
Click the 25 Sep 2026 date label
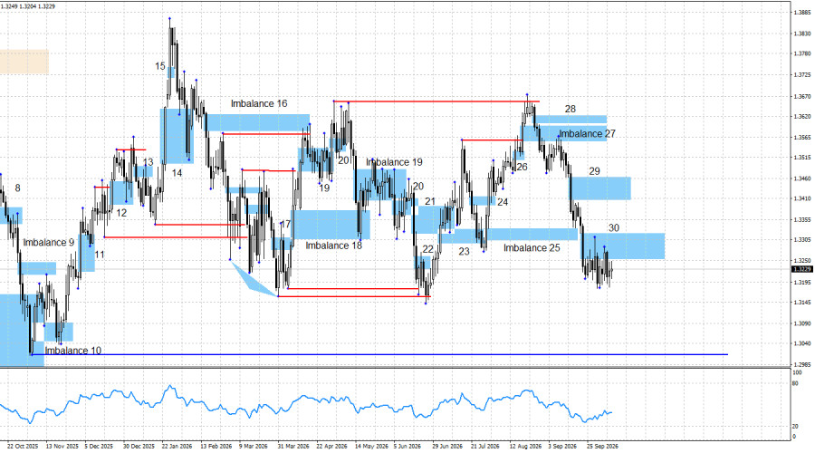click(x=602, y=447)
